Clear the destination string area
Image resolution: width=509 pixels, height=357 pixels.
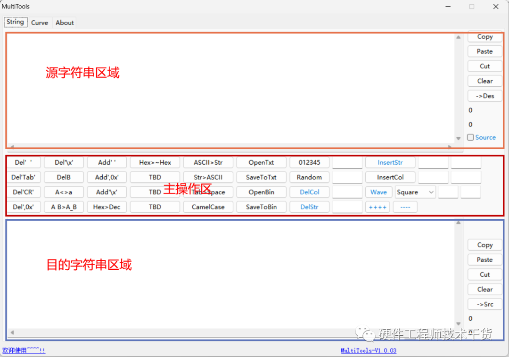(x=484, y=290)
